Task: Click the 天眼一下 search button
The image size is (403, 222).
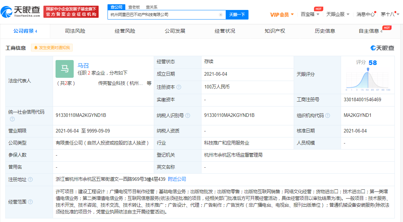Action: 237,15
